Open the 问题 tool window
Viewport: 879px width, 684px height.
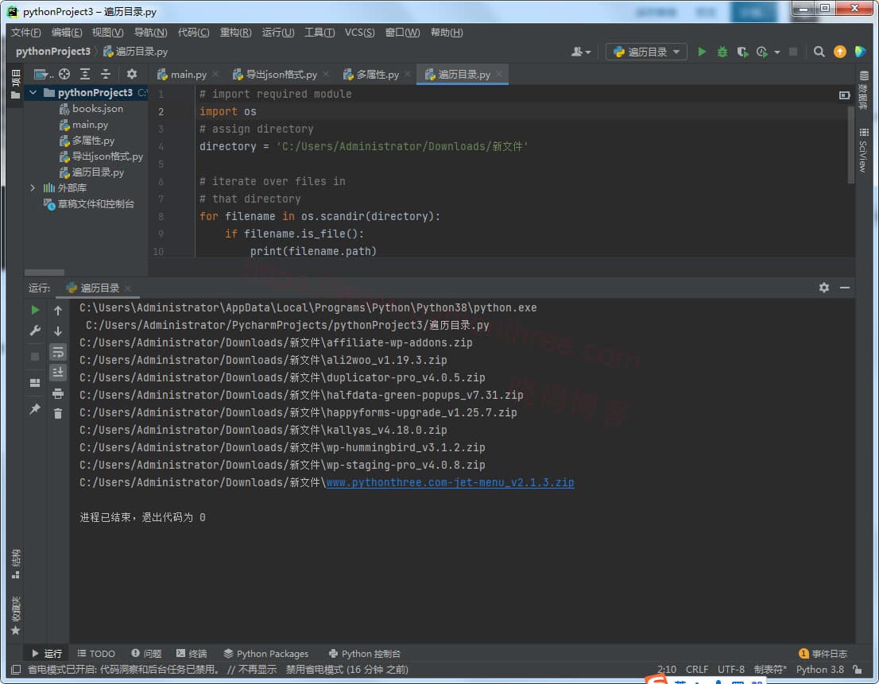click(x=146, y=654)
